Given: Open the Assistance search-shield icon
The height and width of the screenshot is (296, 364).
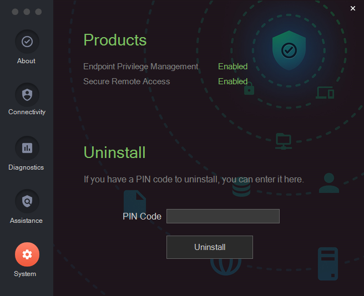Looking at the screenshot, I should click(27, 201).
